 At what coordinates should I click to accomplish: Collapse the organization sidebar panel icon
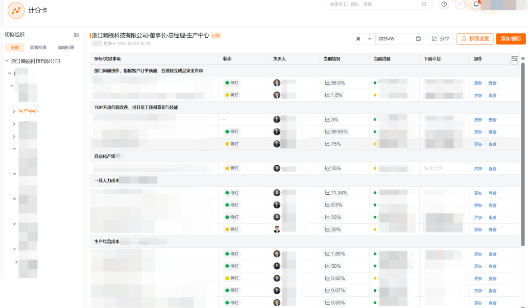click(76, 35)
